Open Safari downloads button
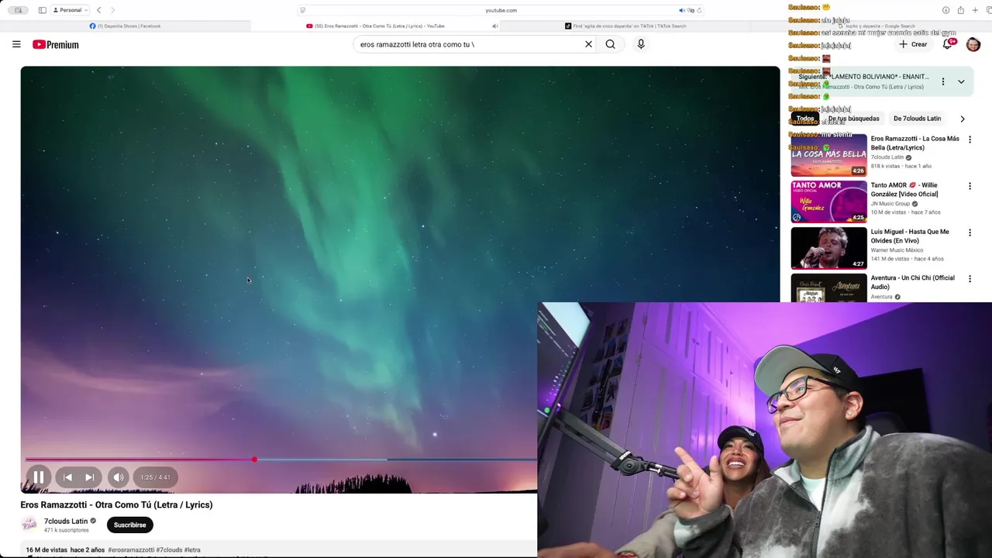992x558 pixels. pos(945,10)
